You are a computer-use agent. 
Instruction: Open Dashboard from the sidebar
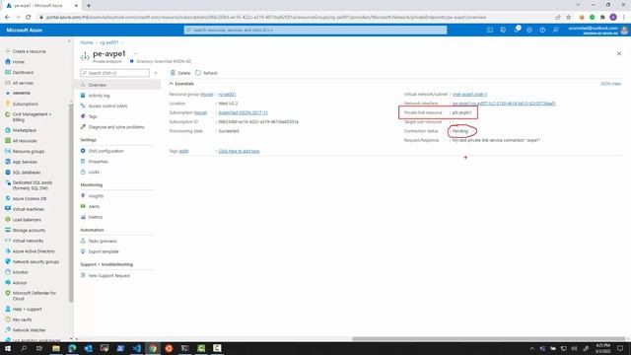coord(23,72)
